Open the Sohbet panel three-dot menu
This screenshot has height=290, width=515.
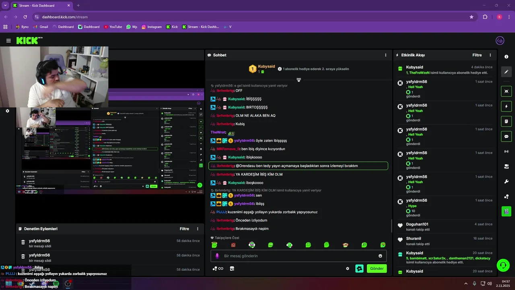point(385,55)
